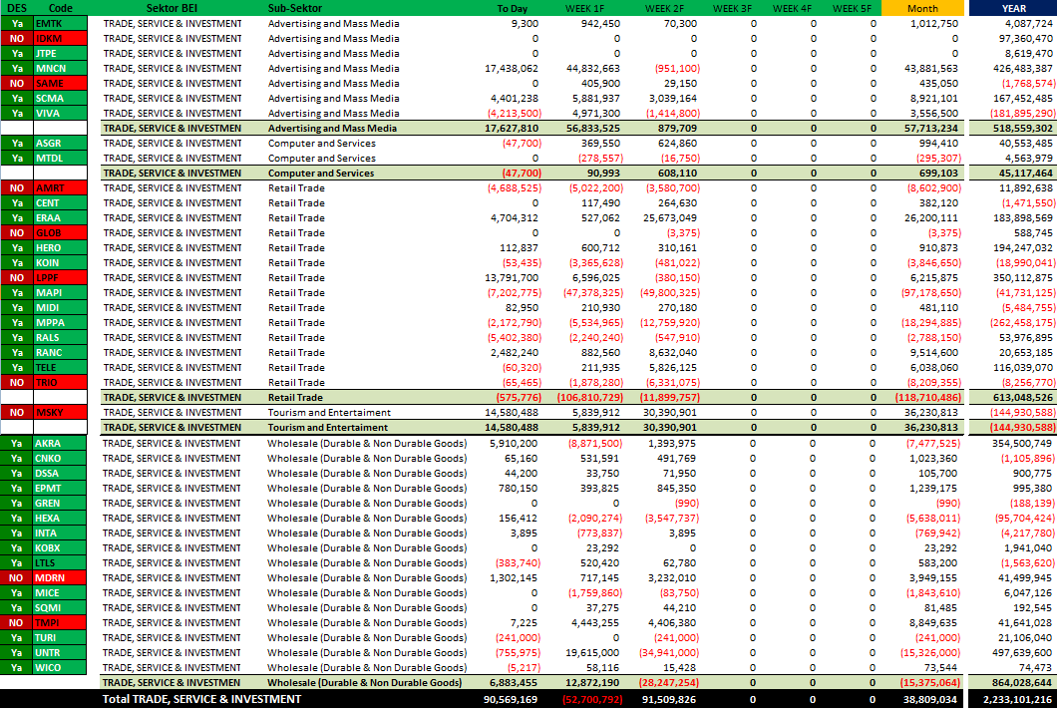The width and height of the screenshot is (1057, 712).
Task: Select VIVA YEAR value (181,895,290)
Action: tap(1023, 114)
